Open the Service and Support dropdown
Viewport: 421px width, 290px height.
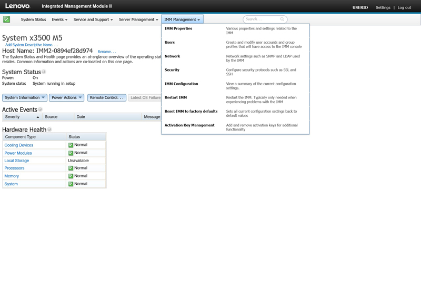click(93, 19)
